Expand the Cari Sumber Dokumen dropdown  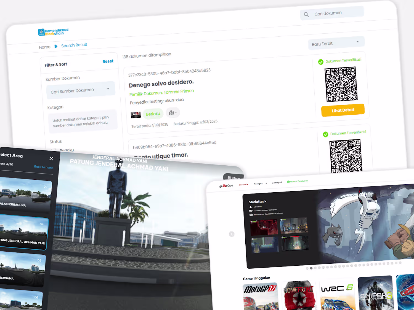[x=81, y=90]
